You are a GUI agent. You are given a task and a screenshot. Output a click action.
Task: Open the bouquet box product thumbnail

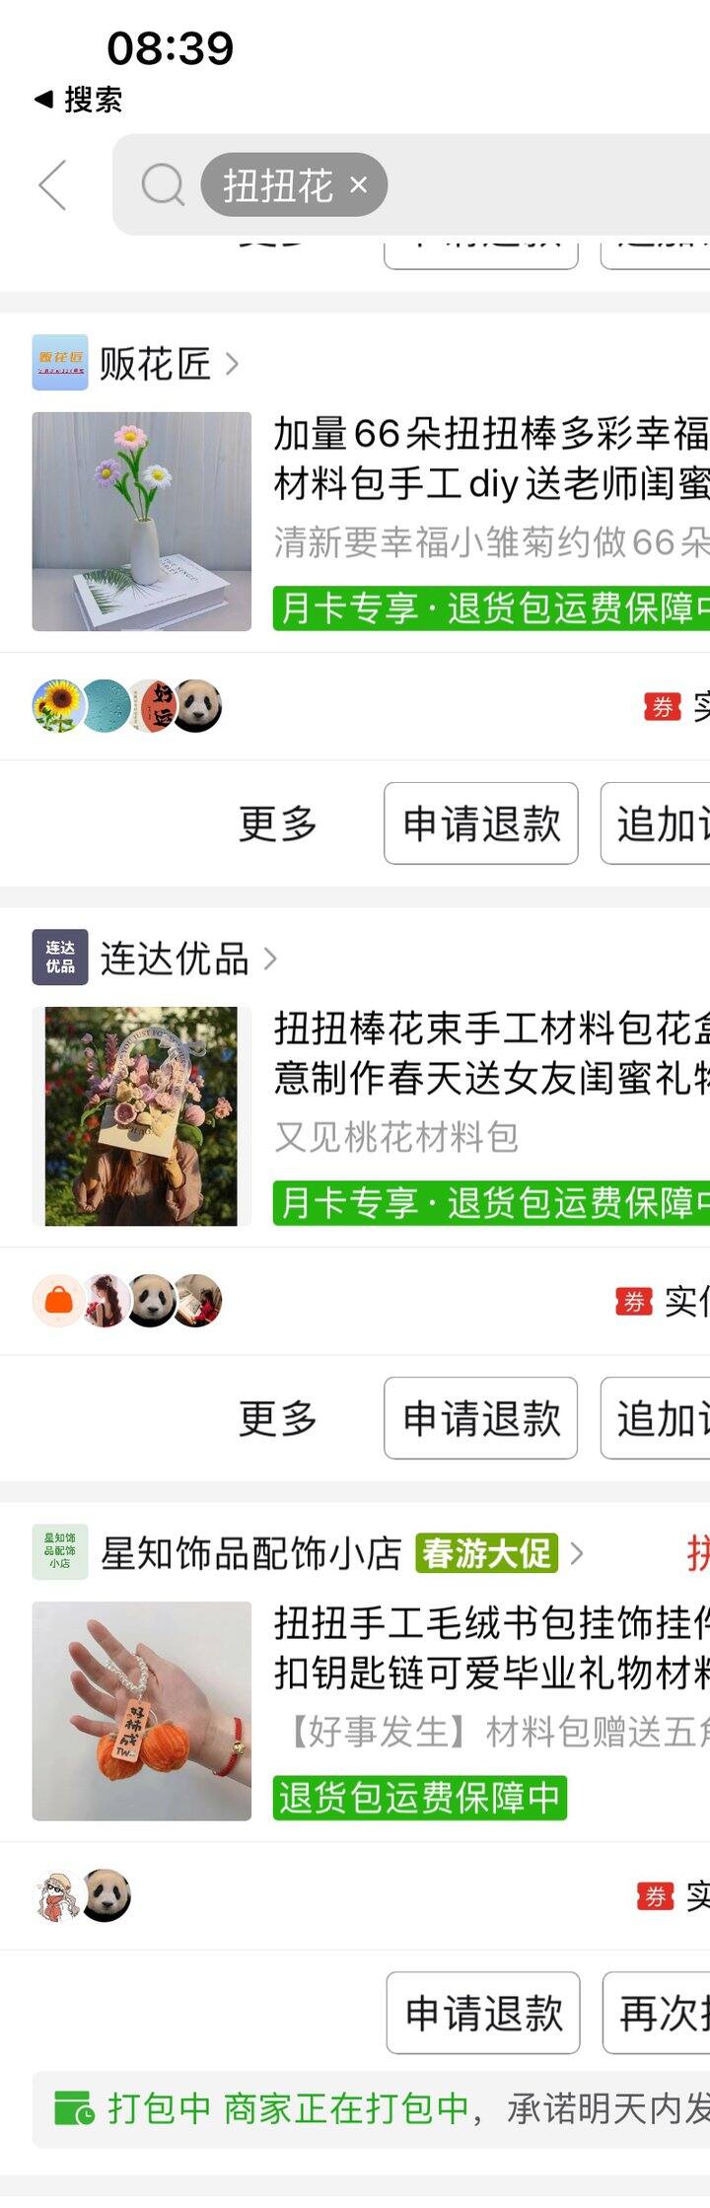pyautogui.click(x=142, y=1116)
